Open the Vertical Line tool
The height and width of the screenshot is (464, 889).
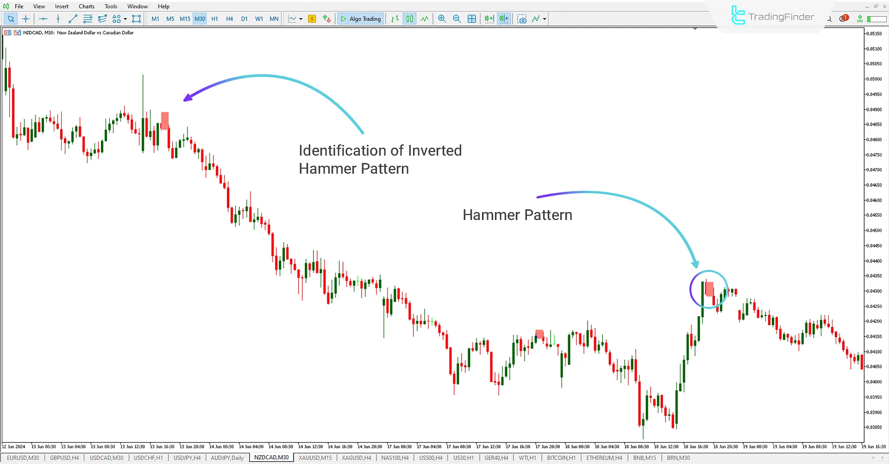click(58, 19)
